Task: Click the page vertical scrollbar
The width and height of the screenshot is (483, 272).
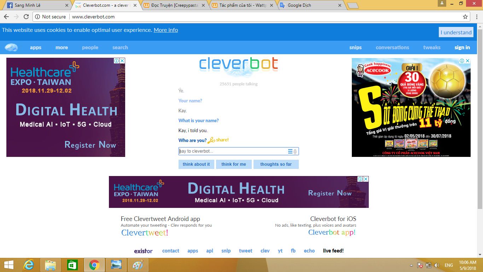Action: 480,119
